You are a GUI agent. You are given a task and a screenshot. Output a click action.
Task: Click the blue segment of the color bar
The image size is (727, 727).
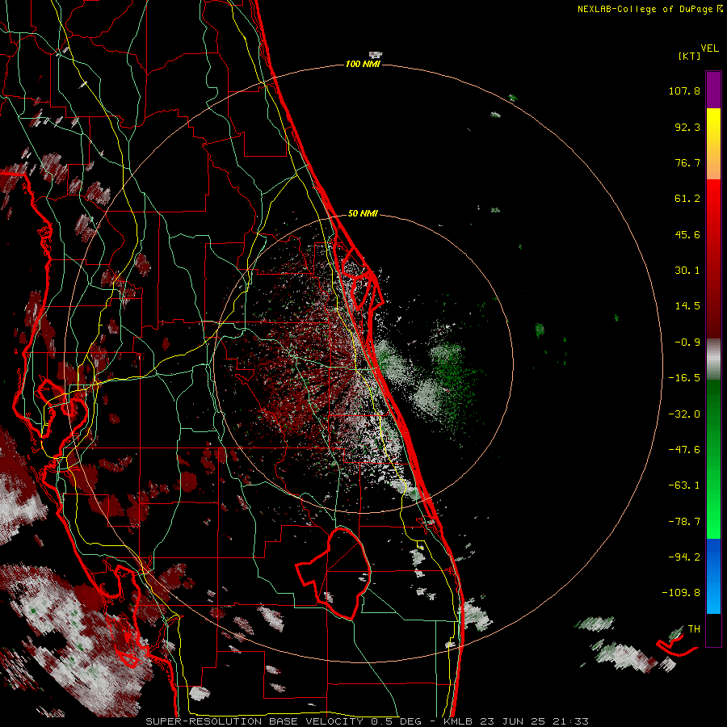point(713,576)
